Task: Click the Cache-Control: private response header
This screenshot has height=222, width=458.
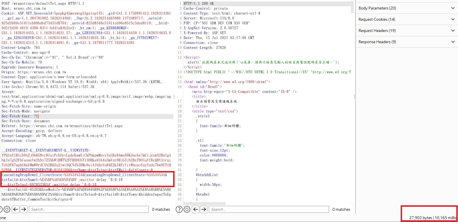Action: click(206, 8)
